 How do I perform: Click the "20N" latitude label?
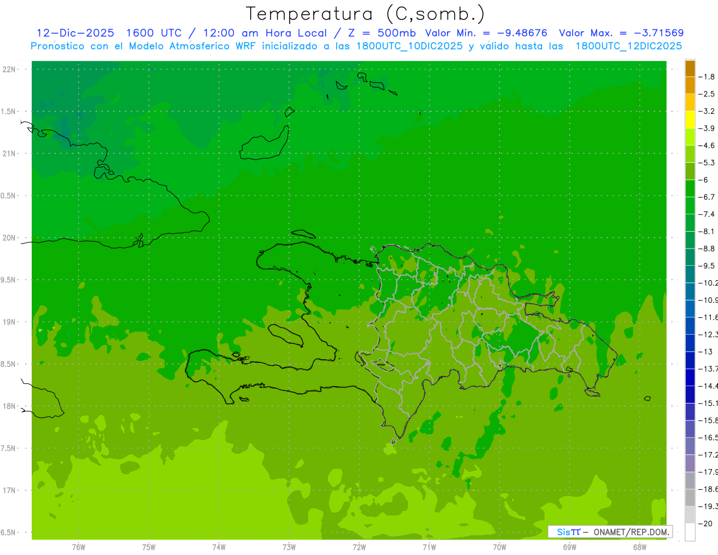click(10, 238)
